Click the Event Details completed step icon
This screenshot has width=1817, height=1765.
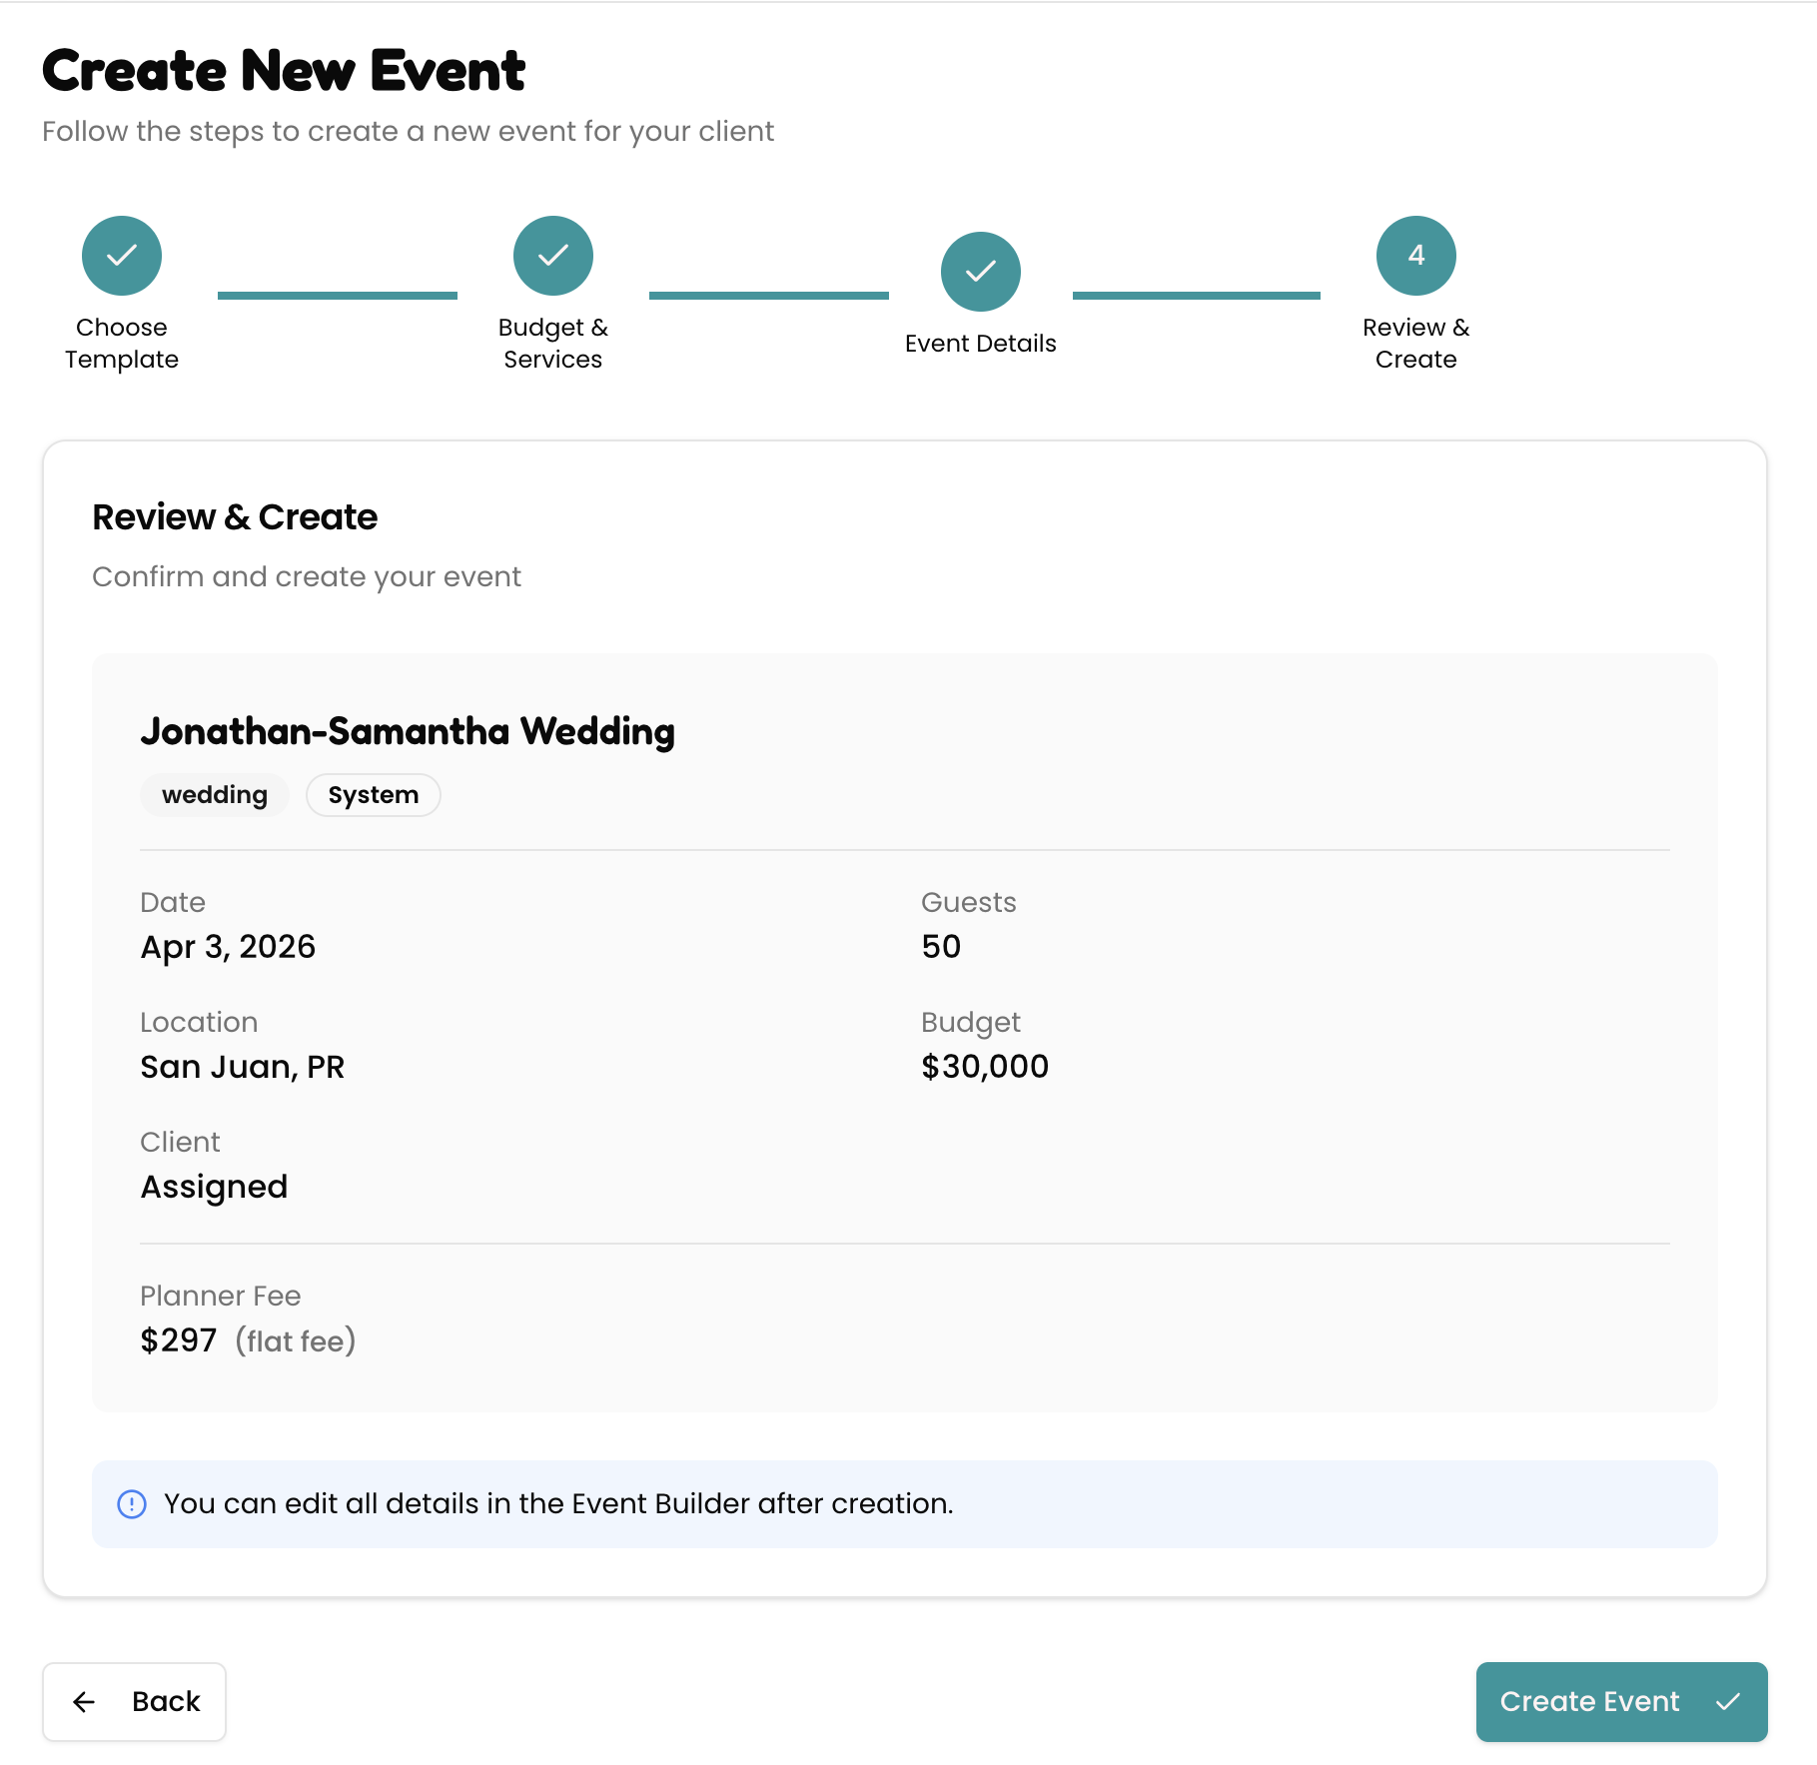[980, 271]
